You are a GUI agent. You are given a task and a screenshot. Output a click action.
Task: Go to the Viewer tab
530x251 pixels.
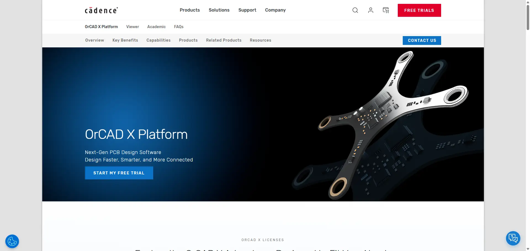click(132, 27)
